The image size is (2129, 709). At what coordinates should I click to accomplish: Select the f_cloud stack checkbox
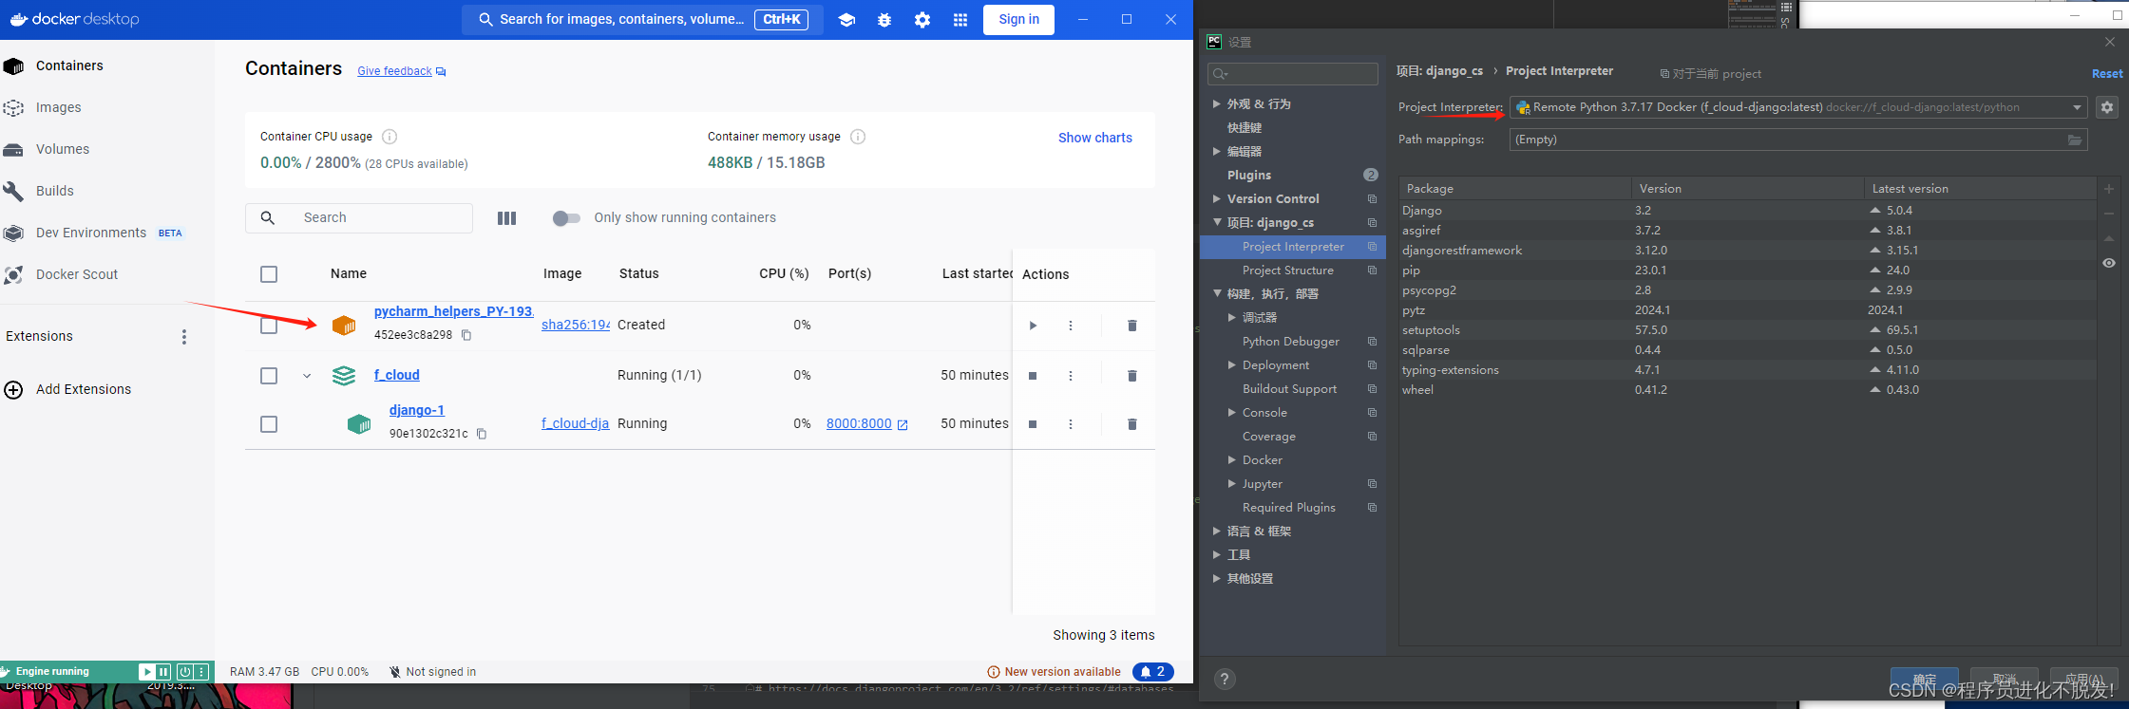pos(269,376)
